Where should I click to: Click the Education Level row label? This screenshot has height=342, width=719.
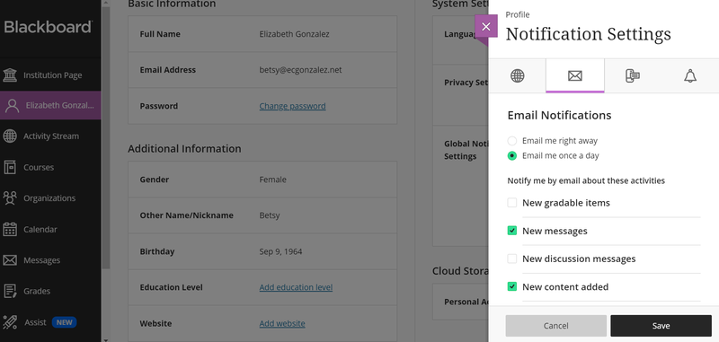[171, 287]
